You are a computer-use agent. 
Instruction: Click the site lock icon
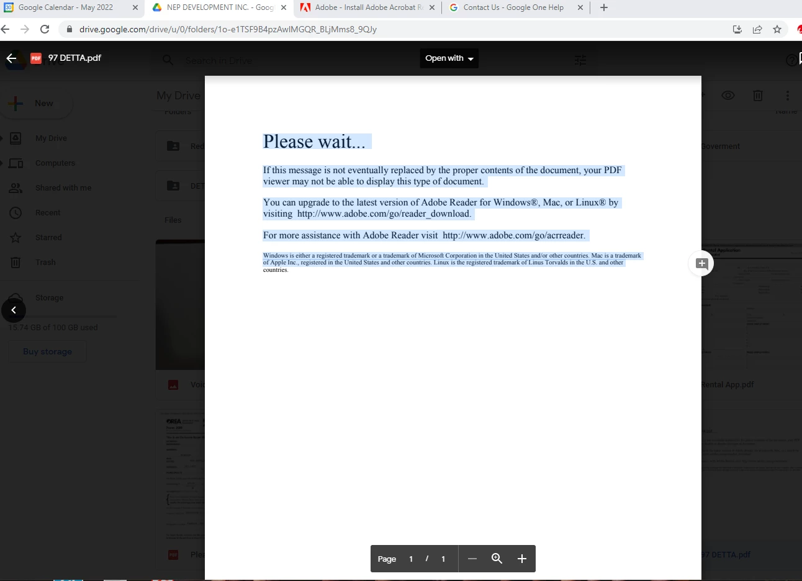(x=70, y=29)
